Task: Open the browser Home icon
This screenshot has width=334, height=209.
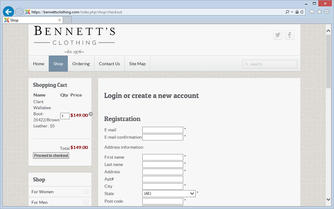Action: point(312,12)
